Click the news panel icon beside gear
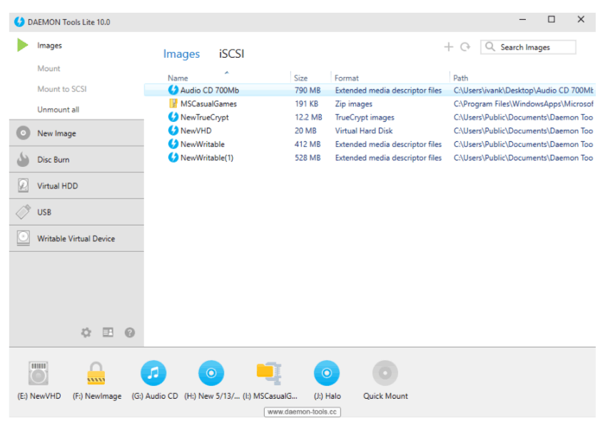The height and width of the screenshot is (421, 608). click(x=108, y=333)
